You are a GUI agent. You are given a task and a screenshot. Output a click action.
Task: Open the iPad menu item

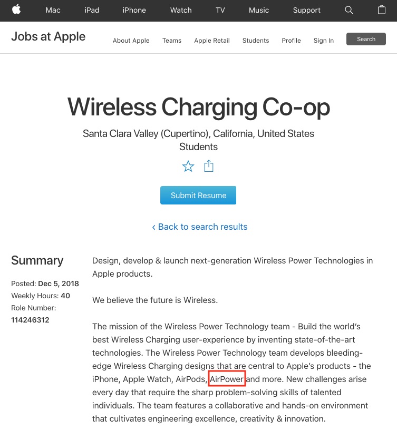pos(92,10)
